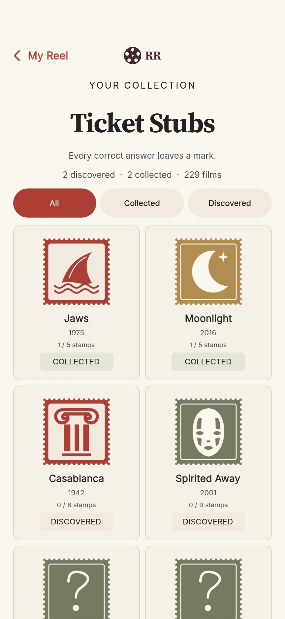Image resolution: width=285 pixels, height=619 pixels.
Task: Filter by Collected stubs
Action: pyautogui.click(x=142, y=203)
